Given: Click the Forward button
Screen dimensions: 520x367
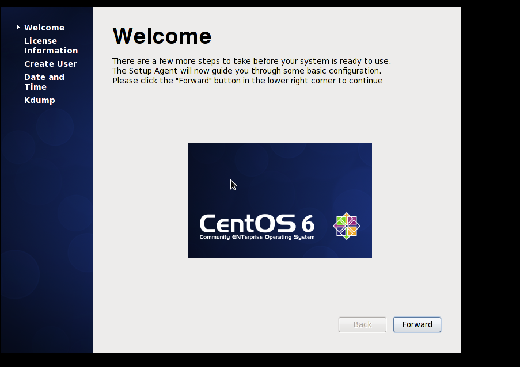Looking at the screenshot, I should click(x=417, y=324).
